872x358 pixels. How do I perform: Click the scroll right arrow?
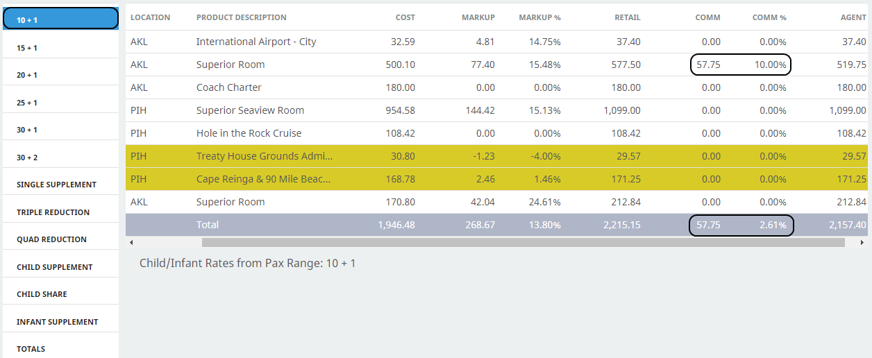862,243
